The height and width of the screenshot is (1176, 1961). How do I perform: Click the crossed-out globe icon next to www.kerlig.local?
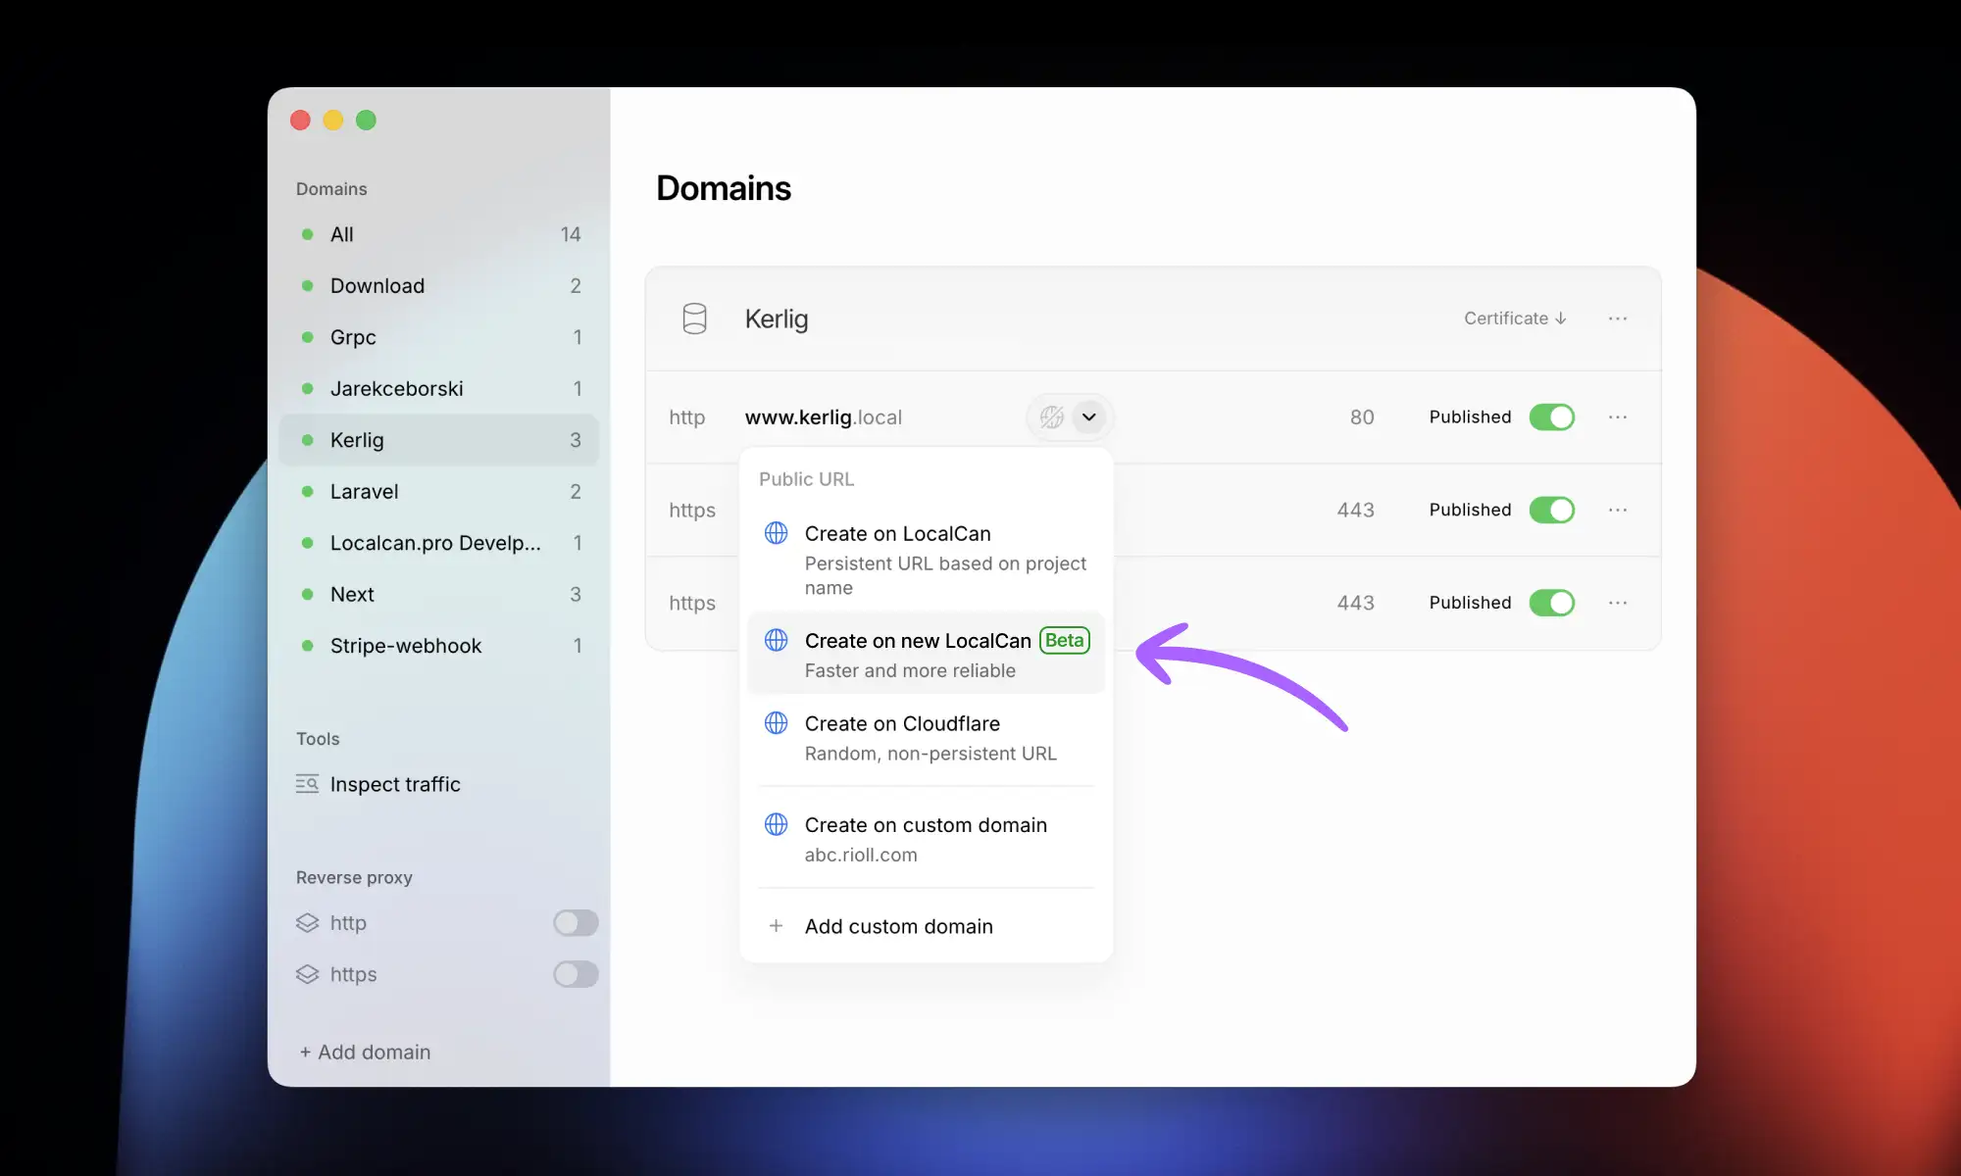coord(1052,417)
